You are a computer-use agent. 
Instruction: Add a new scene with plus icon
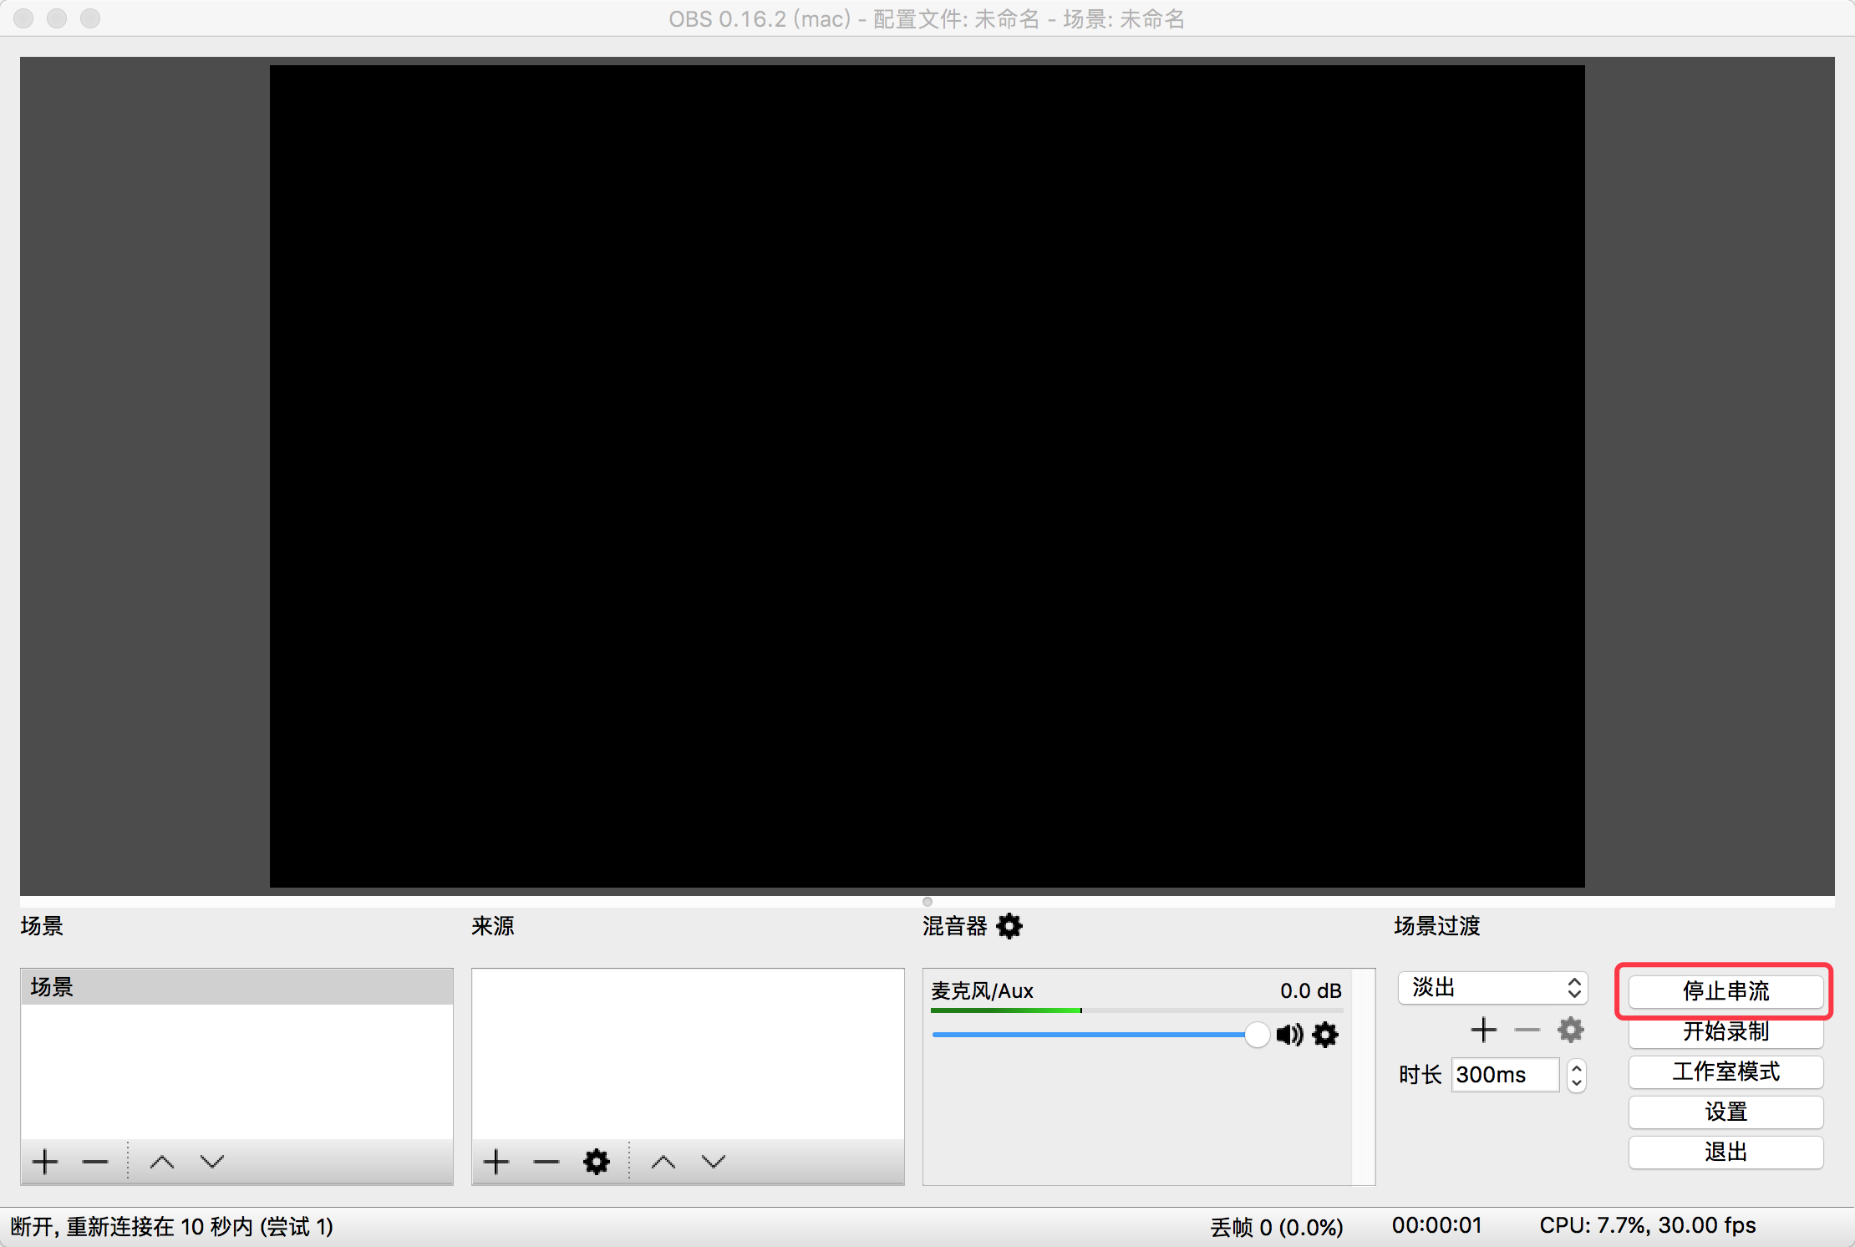45,1161
